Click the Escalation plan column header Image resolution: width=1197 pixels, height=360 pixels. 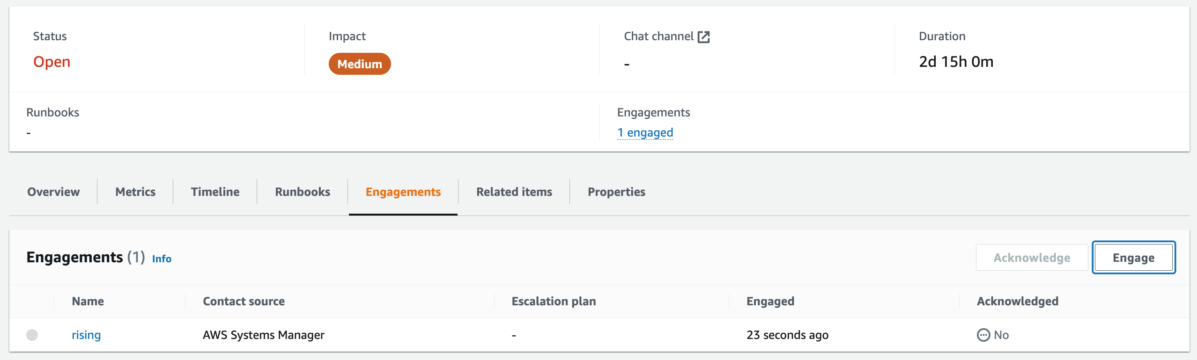click(x=554, y=301)
